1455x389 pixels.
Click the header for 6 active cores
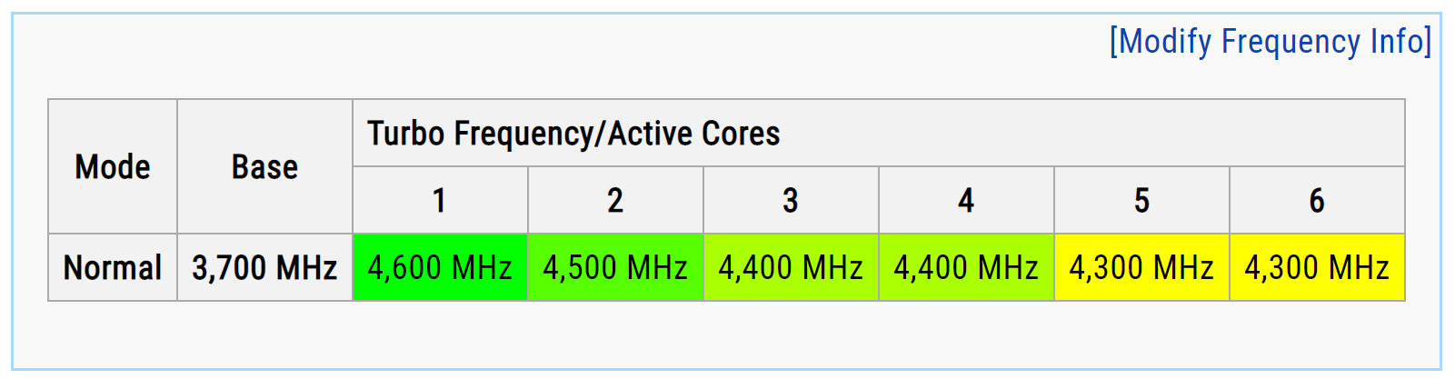[1317, 200]
